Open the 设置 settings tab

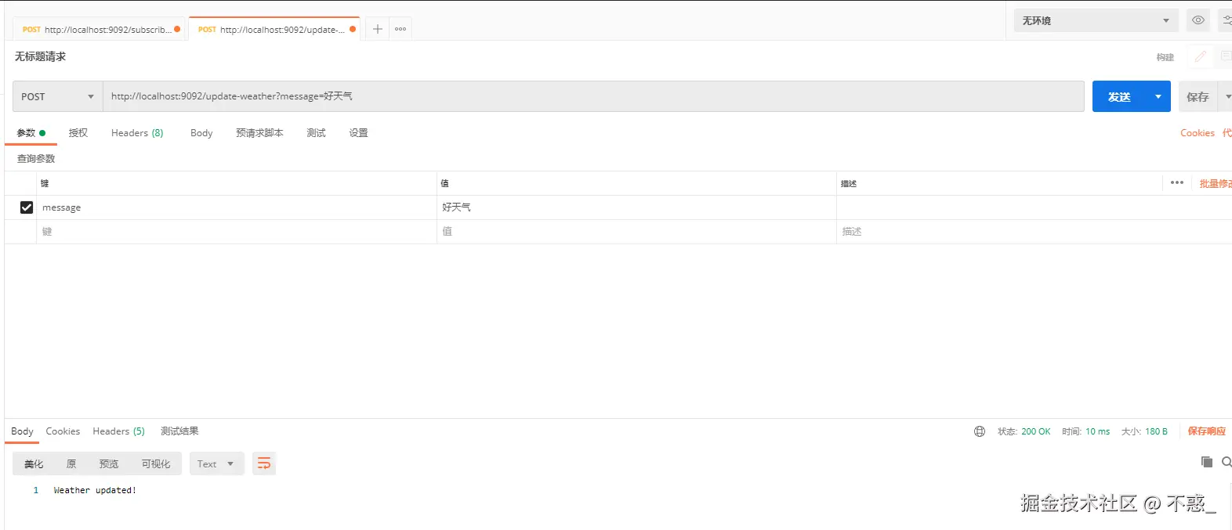pos(358,133)
